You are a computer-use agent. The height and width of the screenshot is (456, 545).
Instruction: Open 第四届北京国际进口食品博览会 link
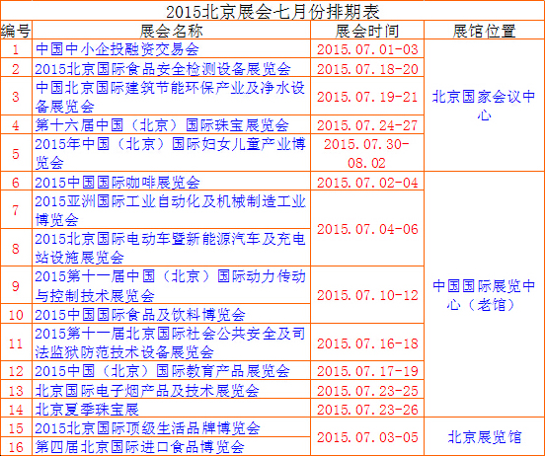point(140,446)
